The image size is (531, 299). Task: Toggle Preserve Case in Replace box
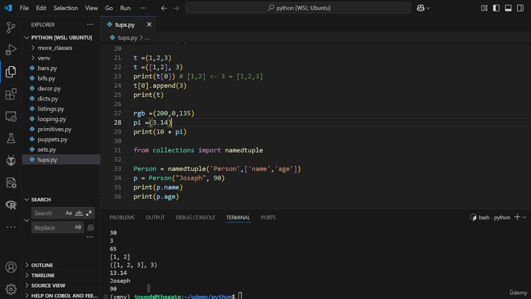pyautogui.click(x=78, y=228)
